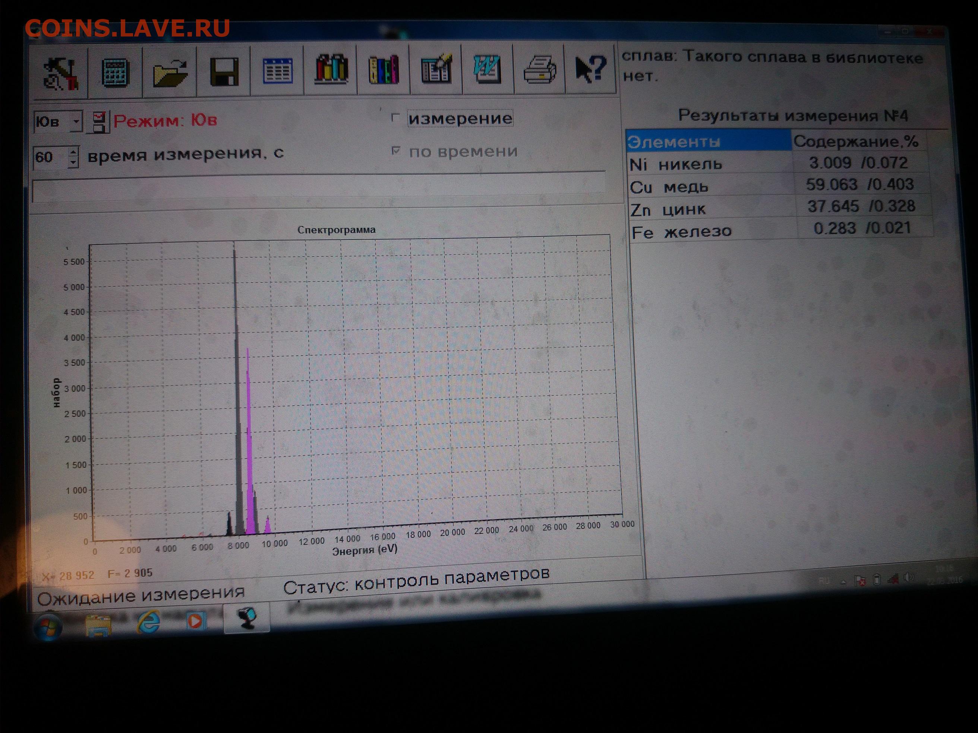The width and height of the screenshot is (978, 733).
Task: Click the X= 28 952 cursor readout
Action: click(x=68, y=576)
